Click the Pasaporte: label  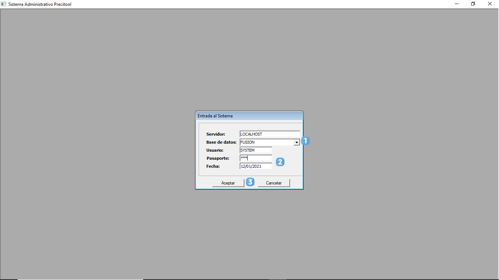(218, 158)
